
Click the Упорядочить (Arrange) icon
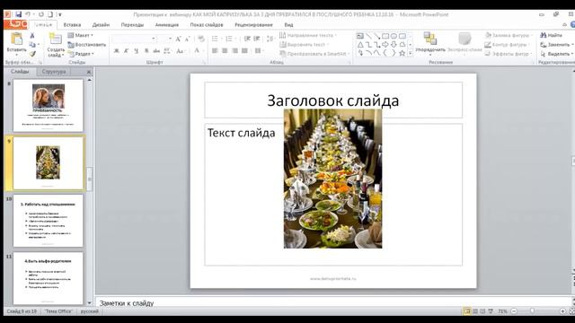click(x=429, y=39)
